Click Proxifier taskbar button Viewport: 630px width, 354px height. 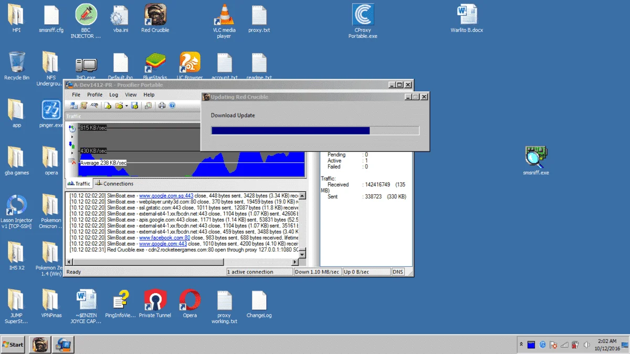(x=64, y=345)
